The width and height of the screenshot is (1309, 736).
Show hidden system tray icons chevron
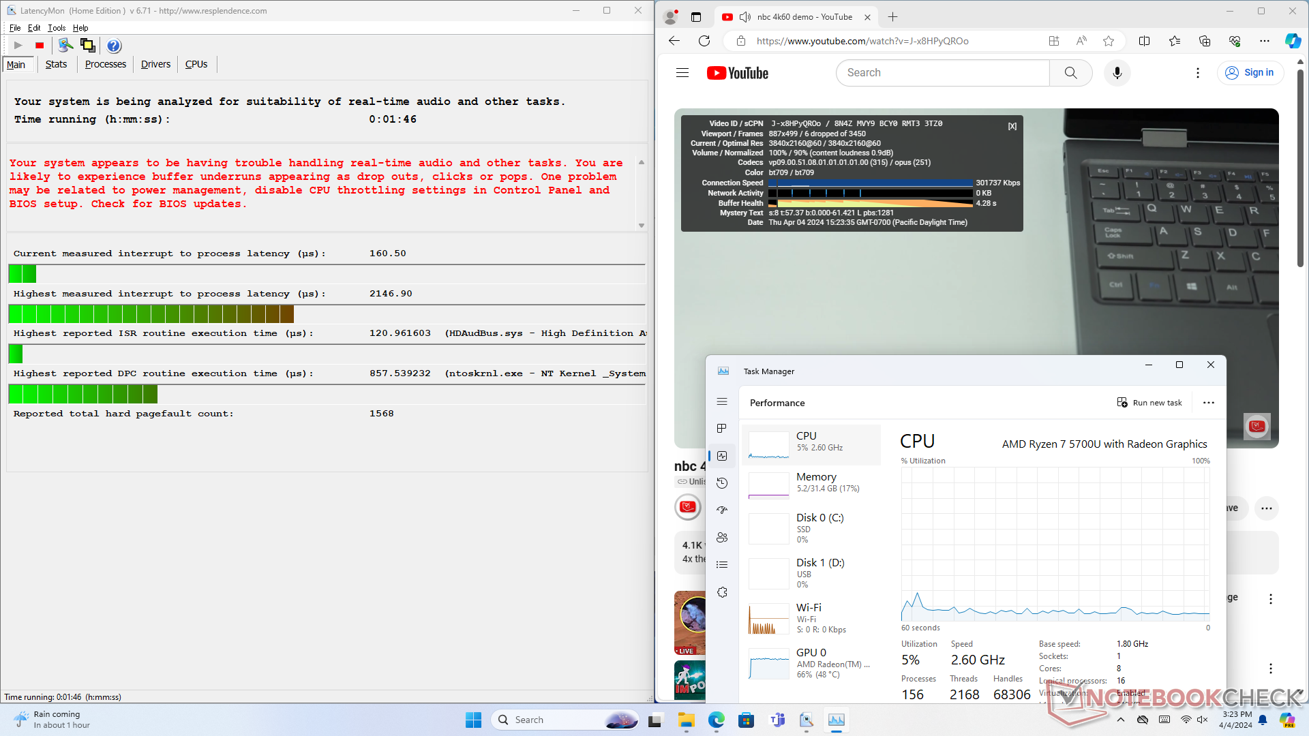click(1121, 720)
